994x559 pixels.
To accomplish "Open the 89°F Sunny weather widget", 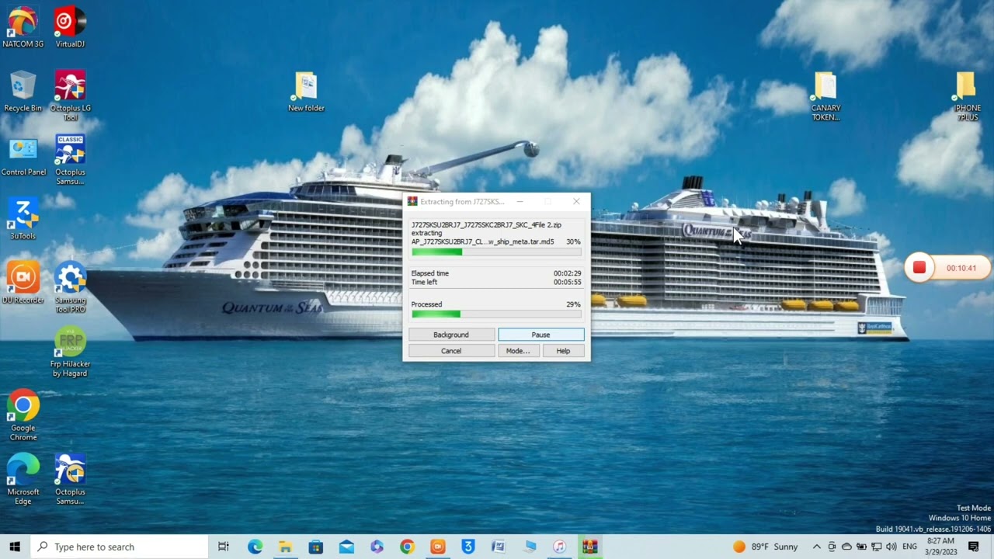I will 766,547.
